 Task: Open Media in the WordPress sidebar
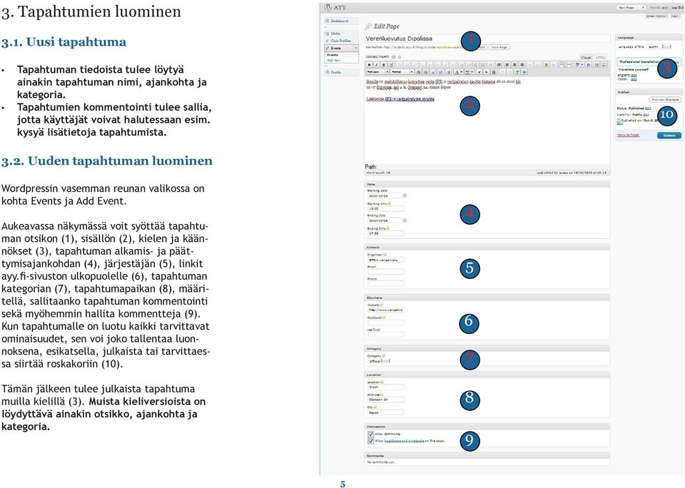pos(335,34)
